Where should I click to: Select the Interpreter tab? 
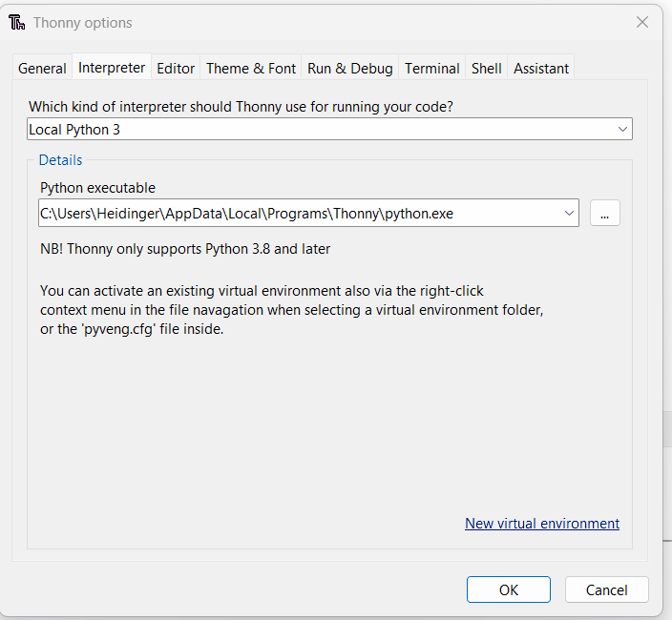[112, 67]
